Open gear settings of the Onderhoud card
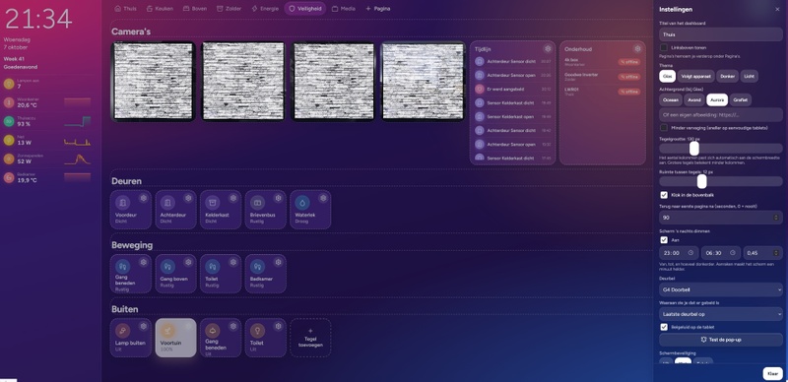The width and height of the screenshot is (788, 382). [x=637, y=49]
